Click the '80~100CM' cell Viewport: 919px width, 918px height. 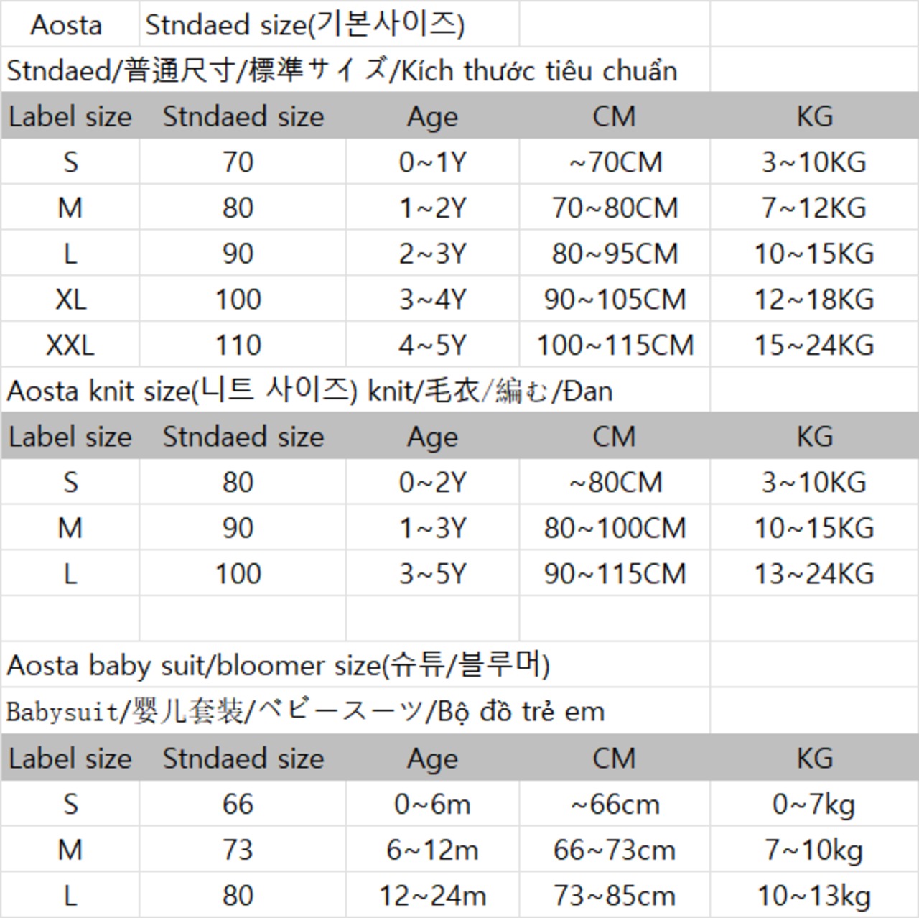(x=615, y=529)
